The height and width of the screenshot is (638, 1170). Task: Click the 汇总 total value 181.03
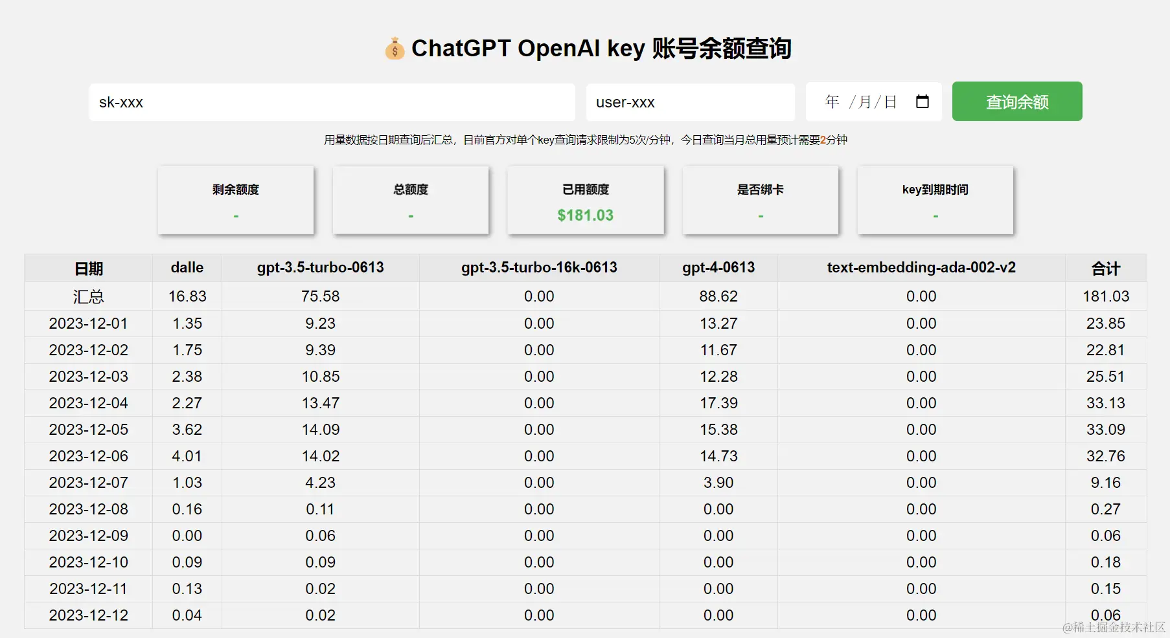[1106, 296]
